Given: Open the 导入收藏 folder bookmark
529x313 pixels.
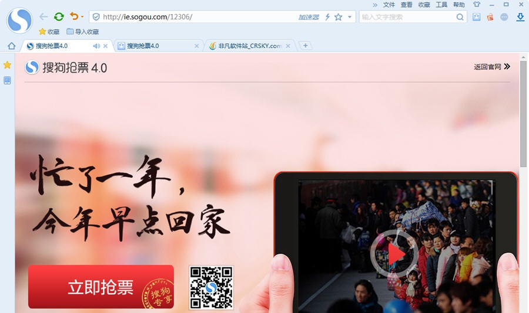Looking at the screenshot, I should click(83, 32).
